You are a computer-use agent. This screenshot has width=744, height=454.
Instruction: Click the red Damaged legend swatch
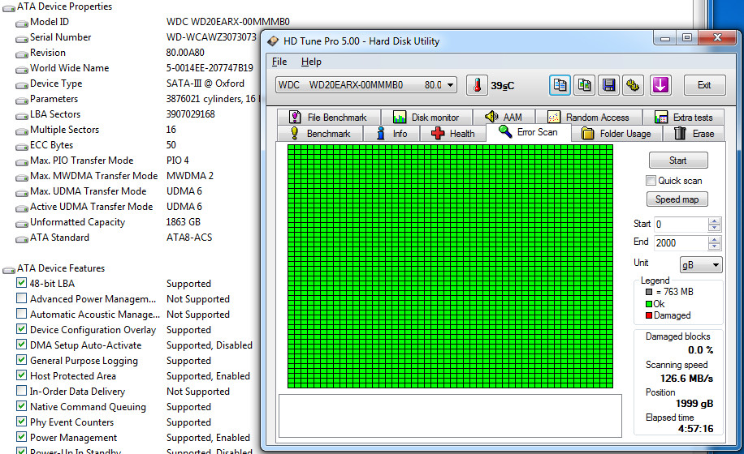pyautogui.click(x=649, y=315)
